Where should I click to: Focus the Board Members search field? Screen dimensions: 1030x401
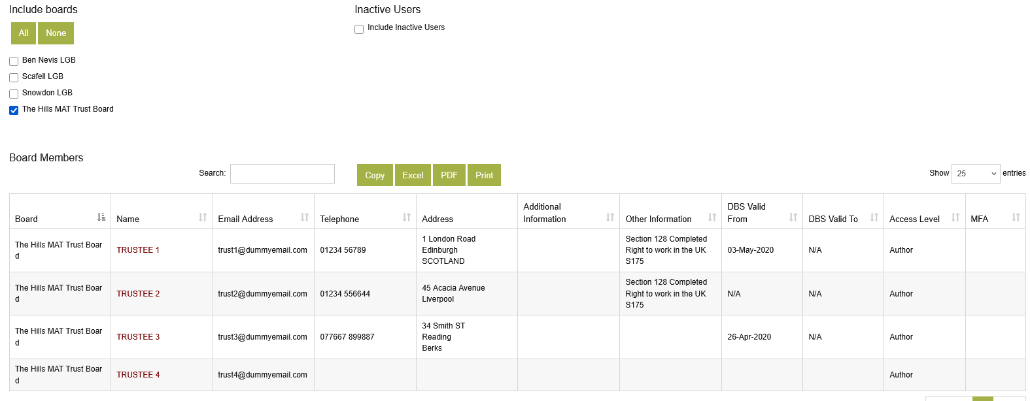(283, 174)
